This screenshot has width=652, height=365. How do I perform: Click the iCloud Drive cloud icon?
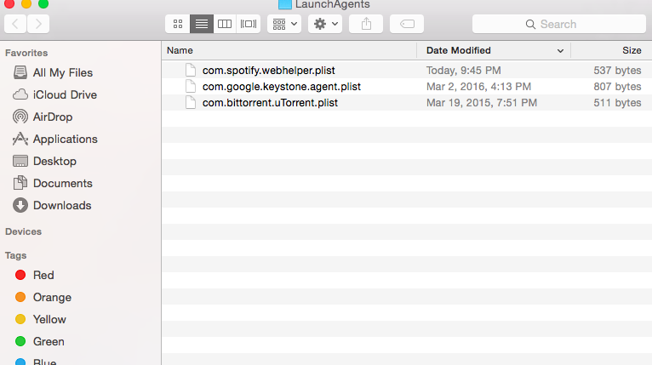pyautogui.click(x=20, y=94)
